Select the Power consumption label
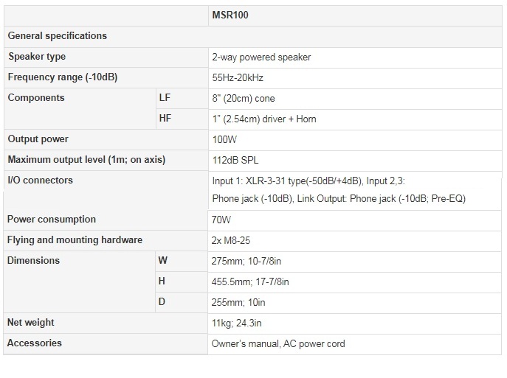 point(52,219)
